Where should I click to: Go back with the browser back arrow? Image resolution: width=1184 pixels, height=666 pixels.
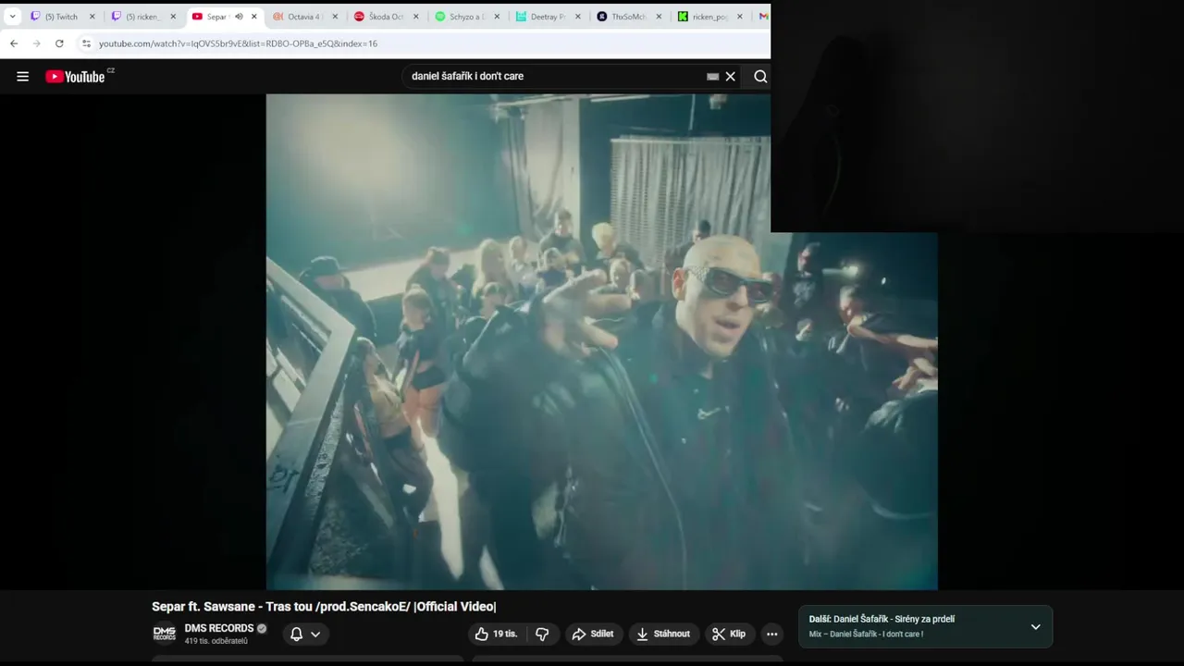(14, 43)
